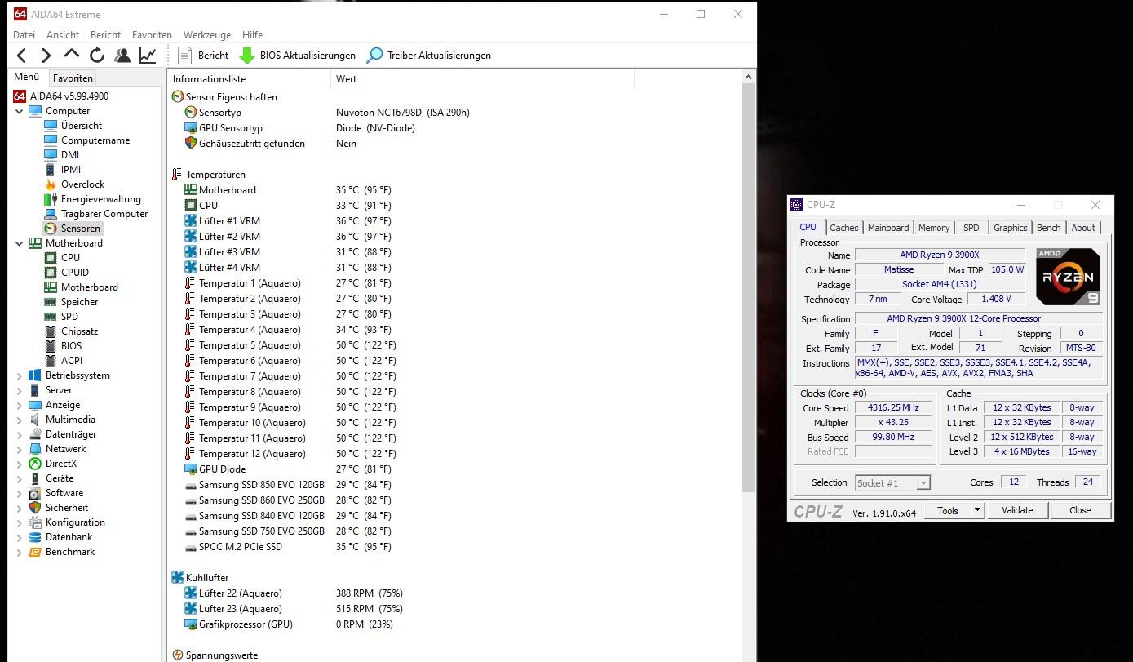
Task: Switch to Mainboard tab in CPU-Z
Action: tap(888, 228)
